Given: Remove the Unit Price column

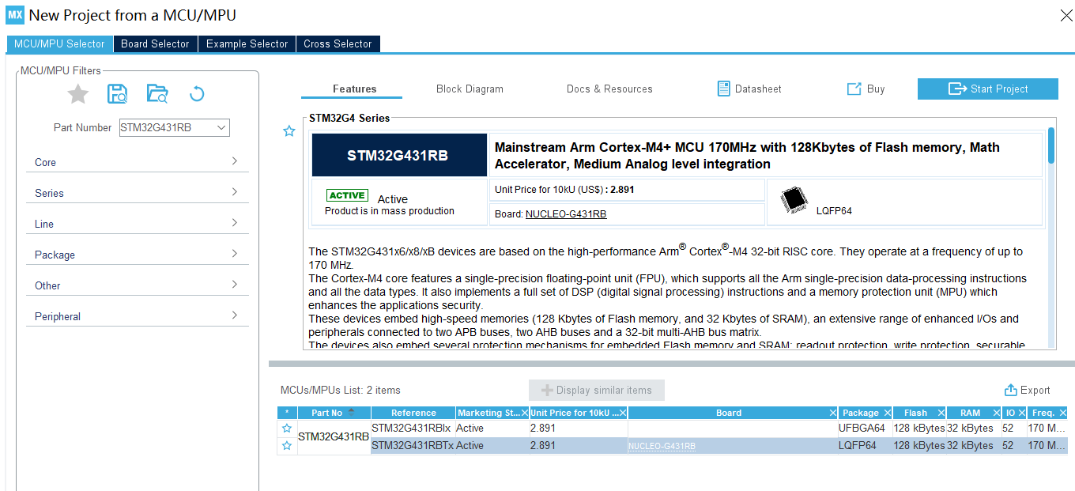Looking at the screenshot, I should [622, 413].
